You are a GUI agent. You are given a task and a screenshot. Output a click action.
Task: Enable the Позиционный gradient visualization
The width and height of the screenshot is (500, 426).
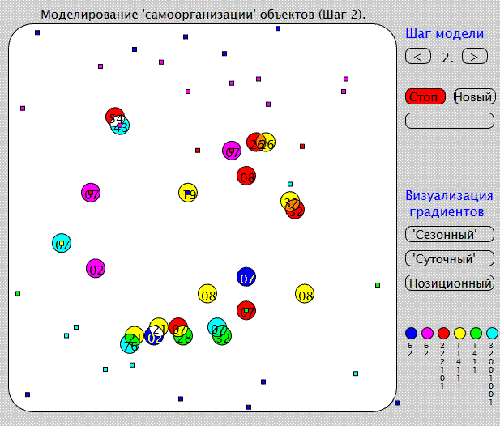449,283
